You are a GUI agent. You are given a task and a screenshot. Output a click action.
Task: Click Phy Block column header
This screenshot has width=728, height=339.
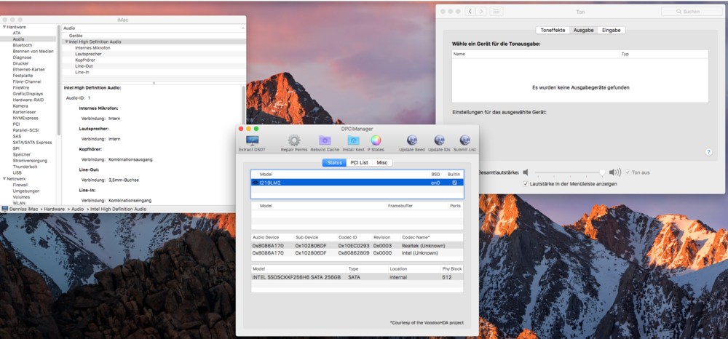point(452,269)
